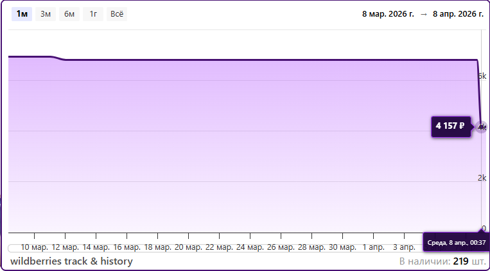Display the Всё full history range
Viewport: 490px width, 271px height.
pyautogui.click(x=117, y=14)
